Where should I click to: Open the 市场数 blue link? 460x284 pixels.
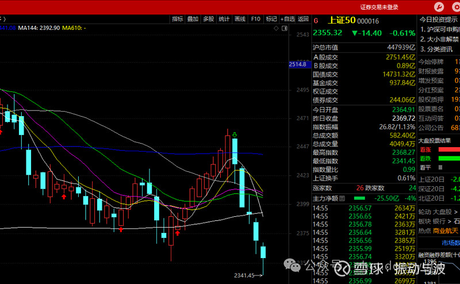451,243
